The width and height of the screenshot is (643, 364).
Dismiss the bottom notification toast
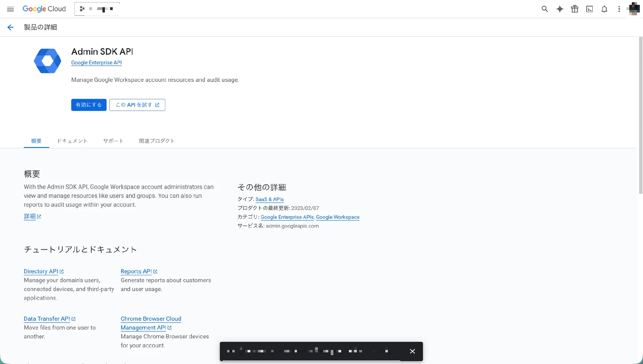pos(412,351)
